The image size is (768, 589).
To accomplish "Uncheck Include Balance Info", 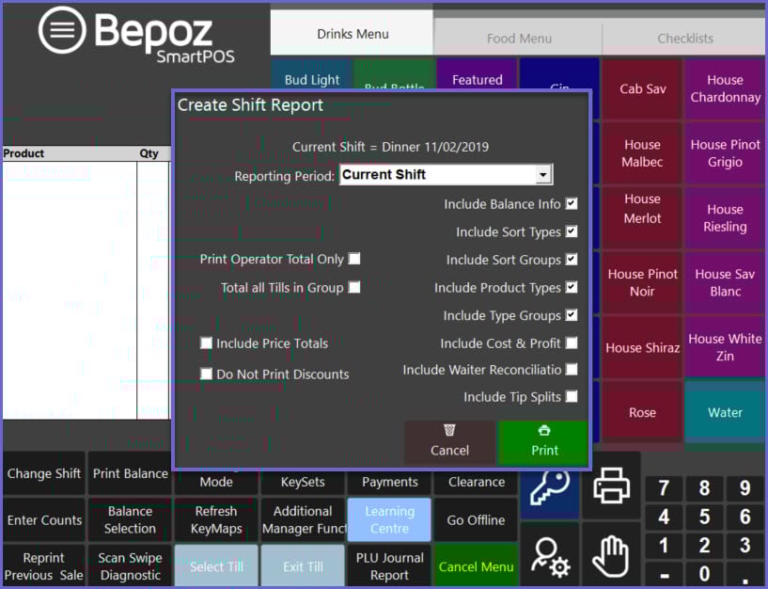I will pyautogui.click(x=572, y=204).
